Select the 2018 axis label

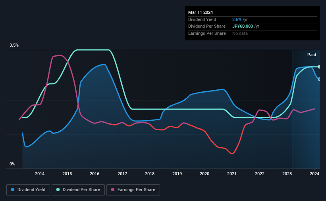(150, 174)
